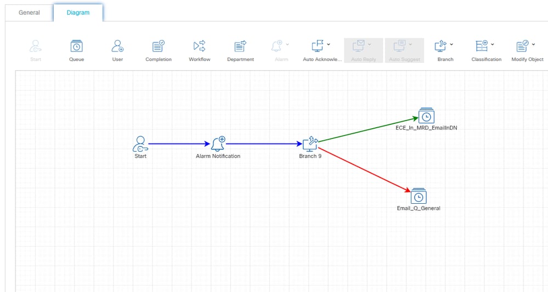Expand the Auto Suggest dropdown arrow

(x=410, y=44)
